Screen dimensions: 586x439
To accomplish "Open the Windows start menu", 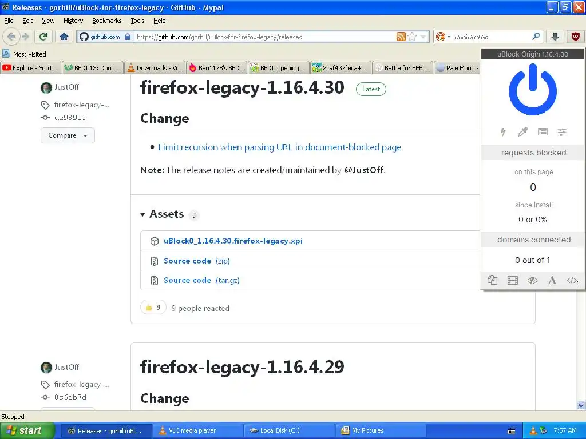I will pos(27,430).
